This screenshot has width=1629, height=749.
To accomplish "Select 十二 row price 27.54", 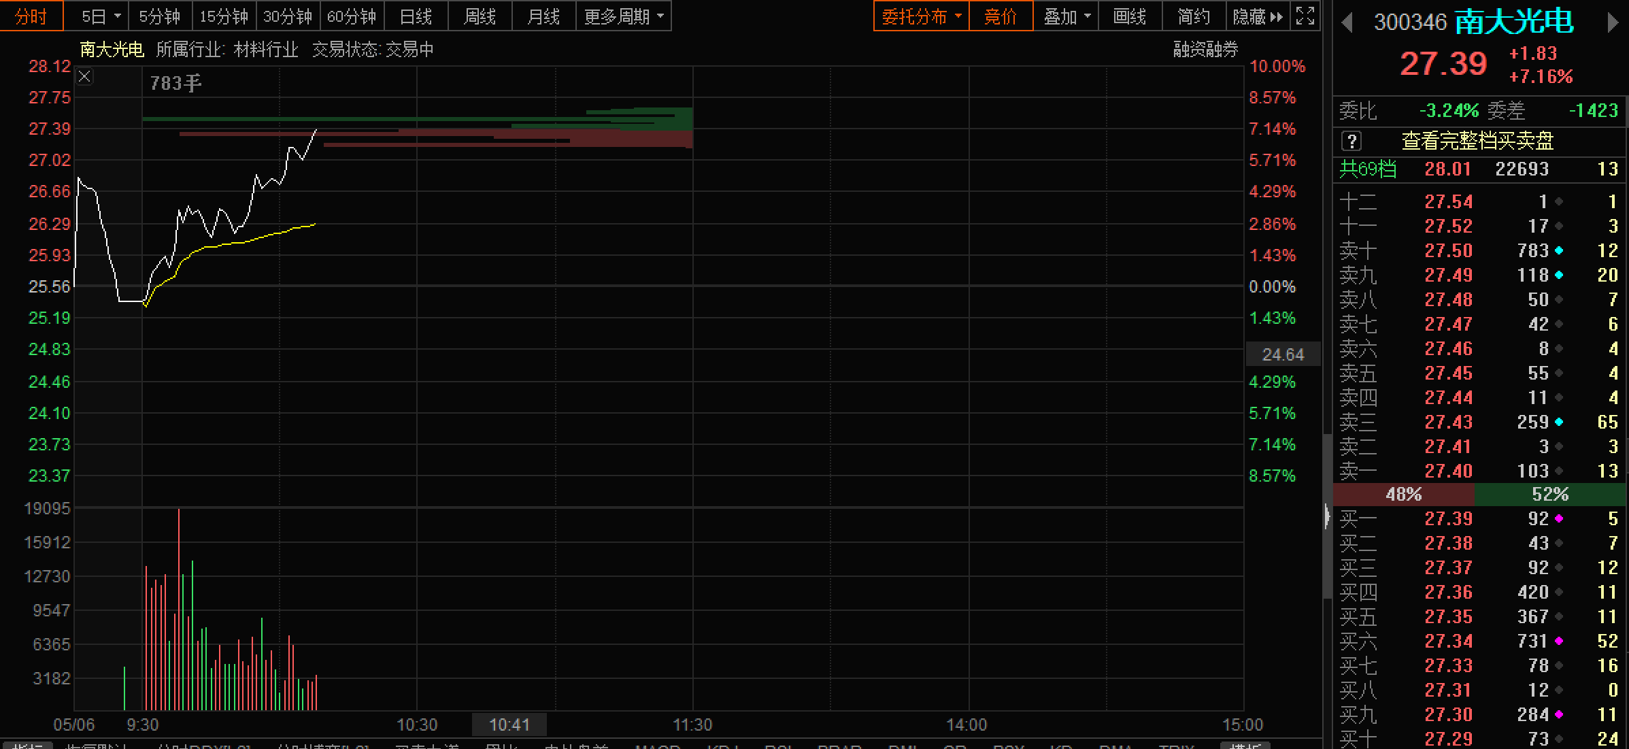I will pyautogui.click(x=1449, y=202).
